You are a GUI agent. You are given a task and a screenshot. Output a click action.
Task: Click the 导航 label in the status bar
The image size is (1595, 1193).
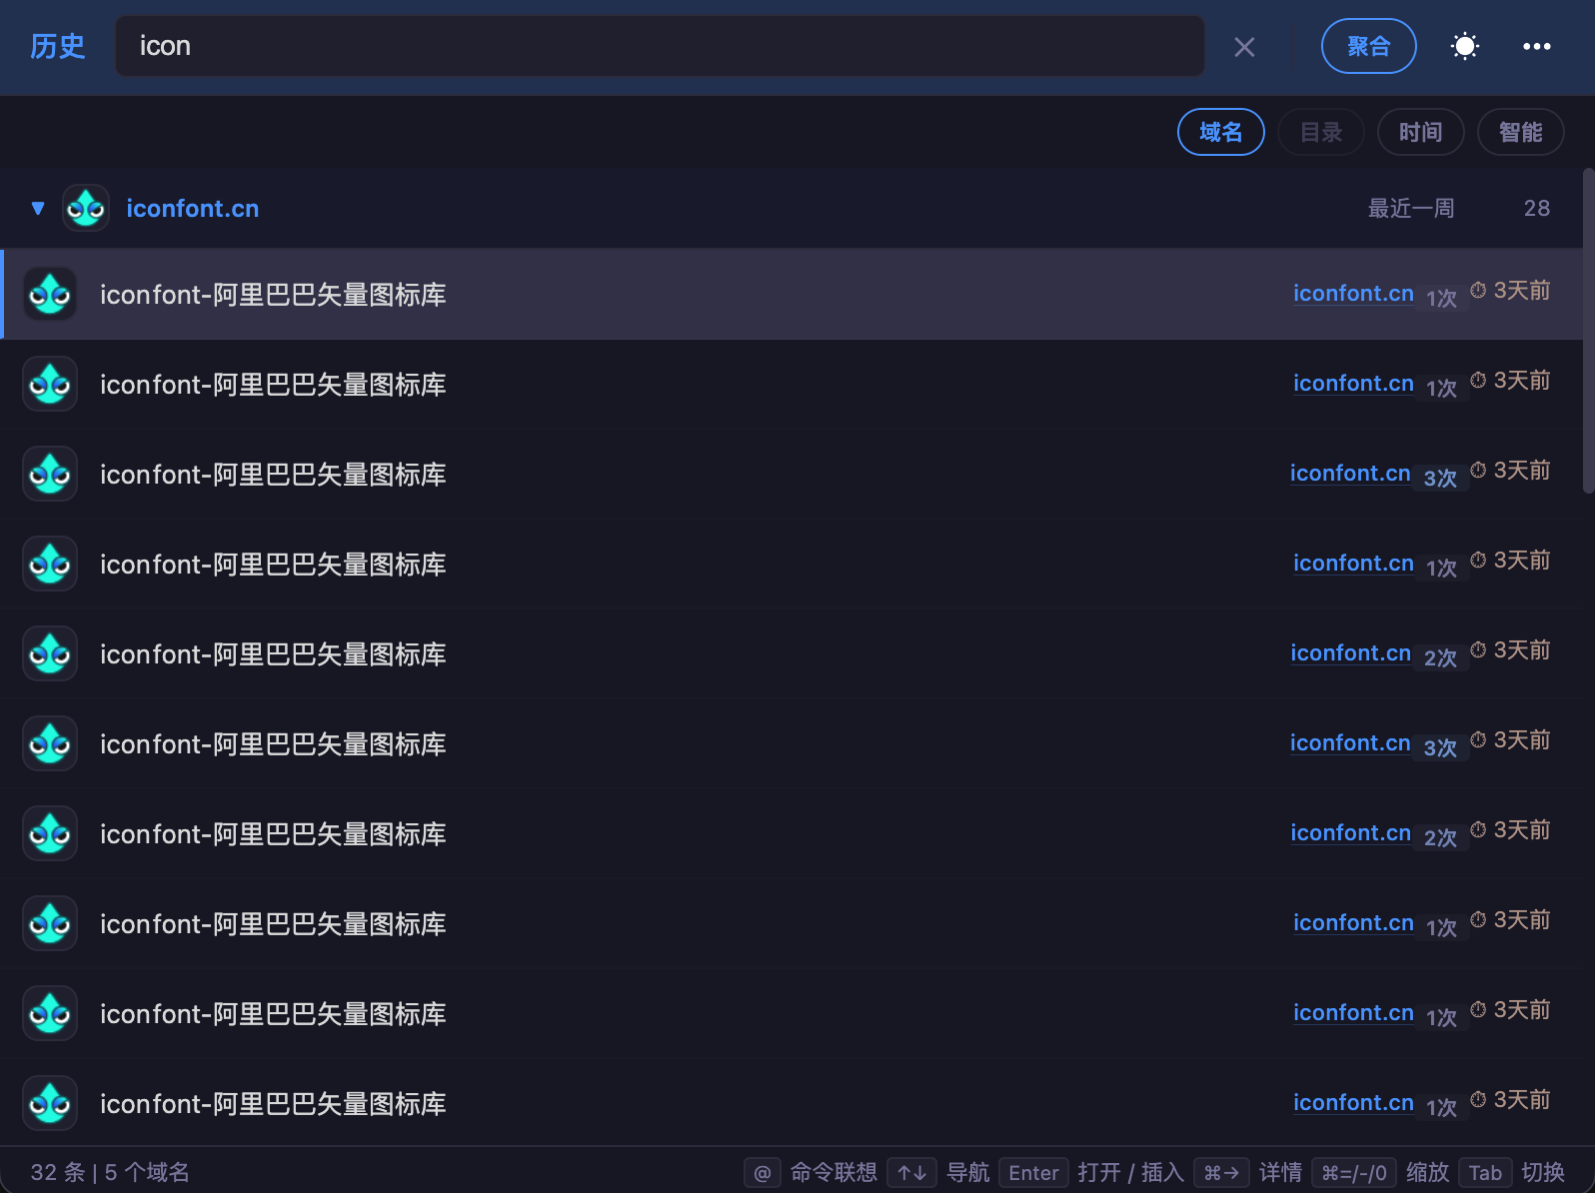tap(967, 1172)
